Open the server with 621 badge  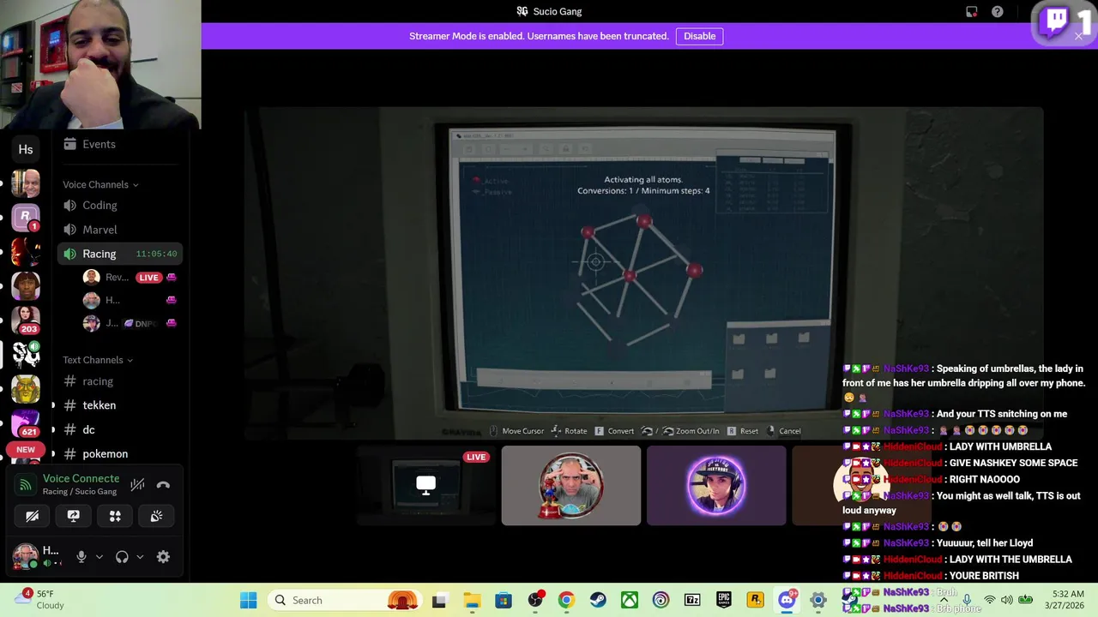click(26, 422)
